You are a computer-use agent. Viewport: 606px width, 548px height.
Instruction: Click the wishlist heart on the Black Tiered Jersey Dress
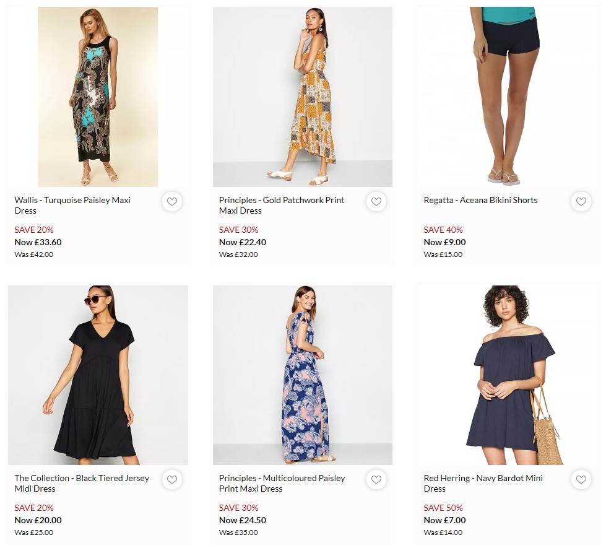pyautogui.click(x=171, y=479)
